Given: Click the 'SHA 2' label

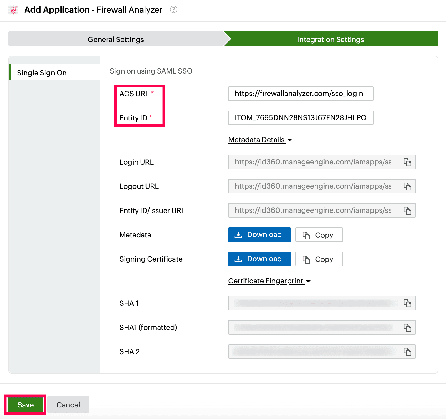Looking at the screenshot, I should point(129,352).
